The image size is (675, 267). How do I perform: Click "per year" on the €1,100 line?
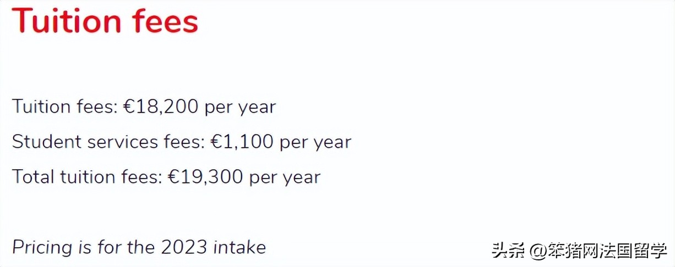pos(315,142)
